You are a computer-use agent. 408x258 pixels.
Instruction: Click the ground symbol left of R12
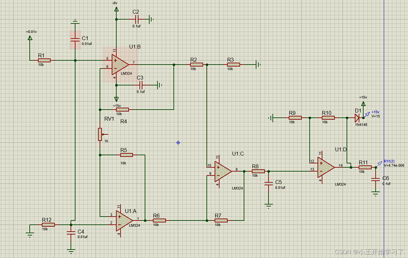tap(30, 235)
